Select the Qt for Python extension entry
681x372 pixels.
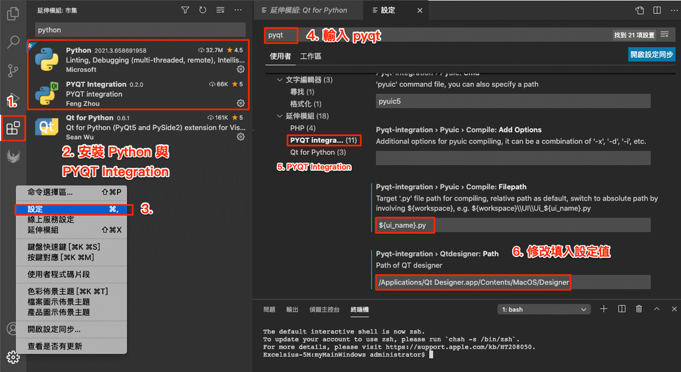[x=140, y=127]
